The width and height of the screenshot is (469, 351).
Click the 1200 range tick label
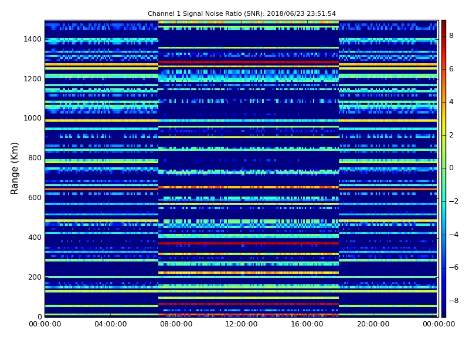pyautogui.click(x=33, y=79)
